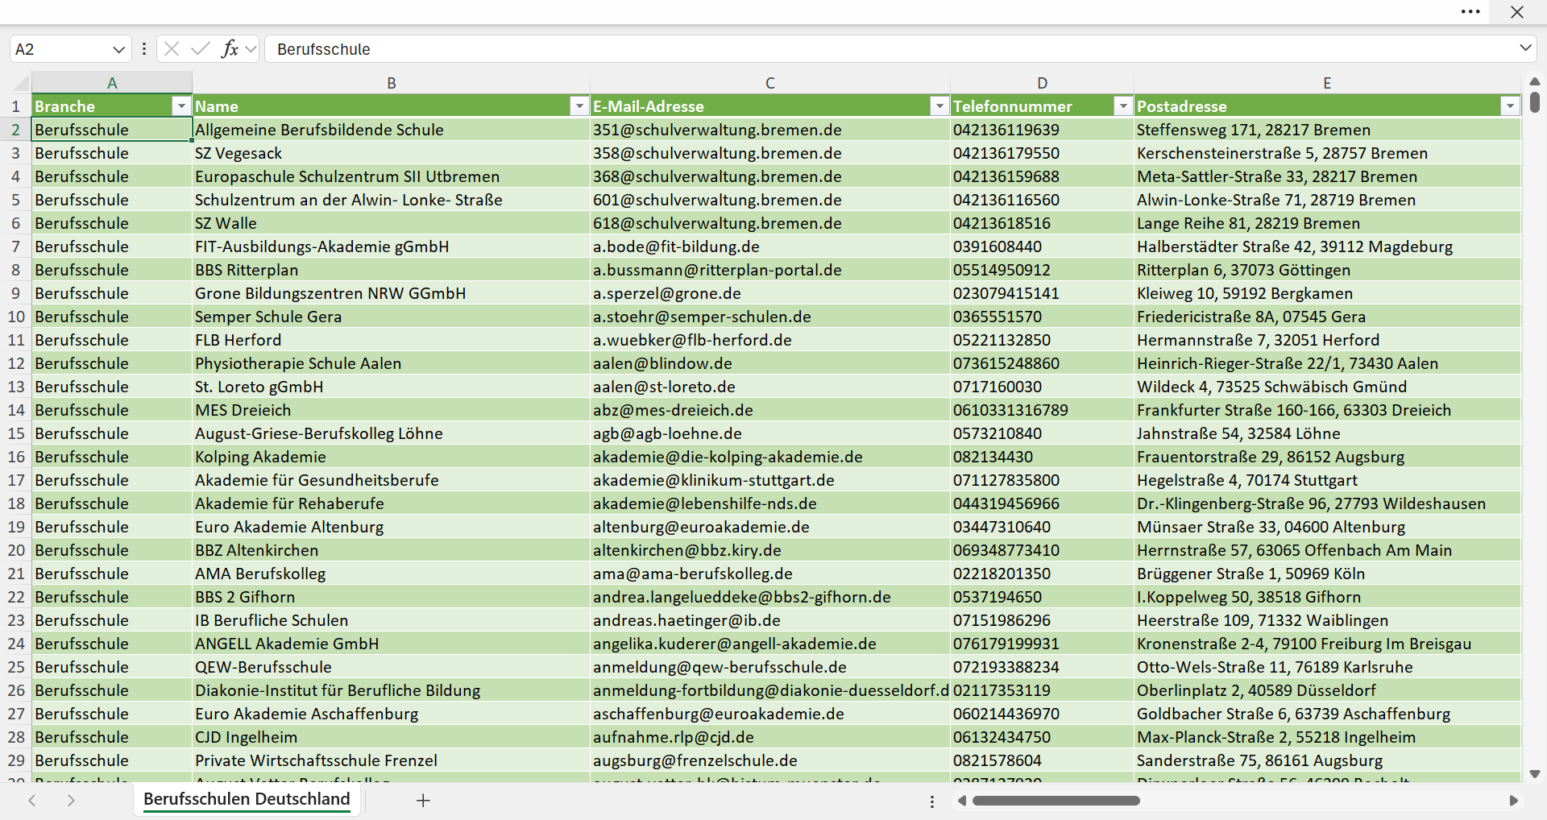Open the Telefonnummer column filter dropdown
The image size is (1547, 820).
(1122, 106)
